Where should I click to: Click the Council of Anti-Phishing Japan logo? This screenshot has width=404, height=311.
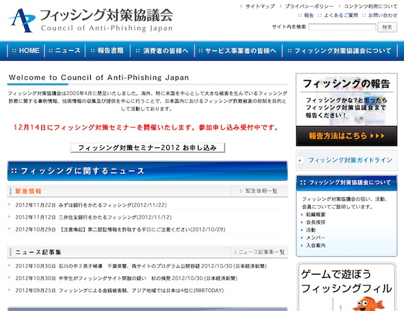(x=91, y=20)
